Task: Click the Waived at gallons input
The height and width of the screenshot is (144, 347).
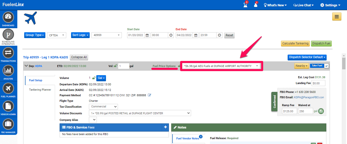Action: tap(305, 111)
